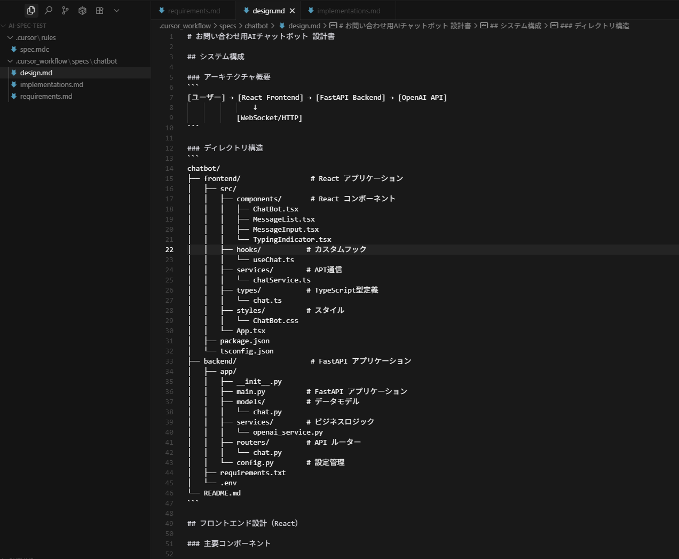679x559 pixels.
Task: Open the Source Control icon
Action: (65, 10)
